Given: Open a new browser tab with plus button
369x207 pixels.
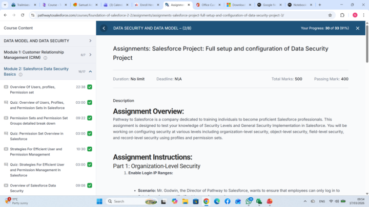Looking at the screenshot, I should pyautogui.click(x=320, y=5).
